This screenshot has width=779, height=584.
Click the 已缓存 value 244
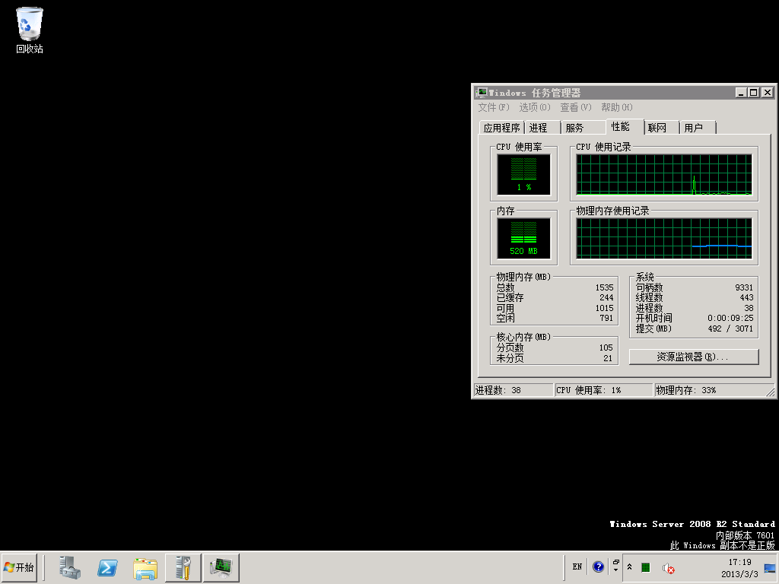point(606,297)
